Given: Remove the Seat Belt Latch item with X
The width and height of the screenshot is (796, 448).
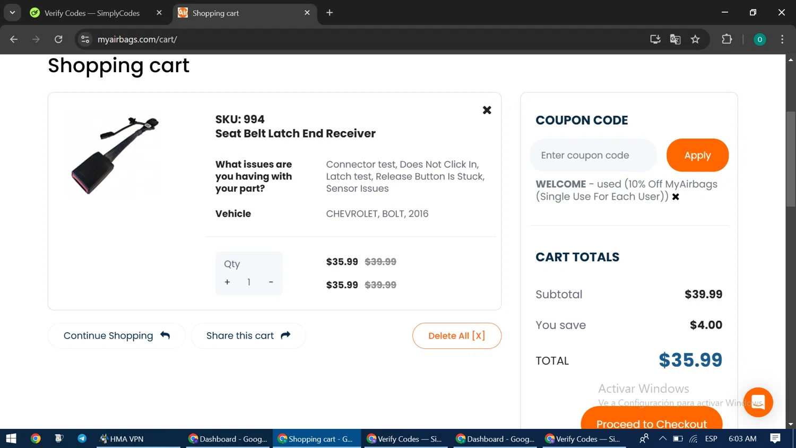Looking at the screenshot, I should 487,110.
